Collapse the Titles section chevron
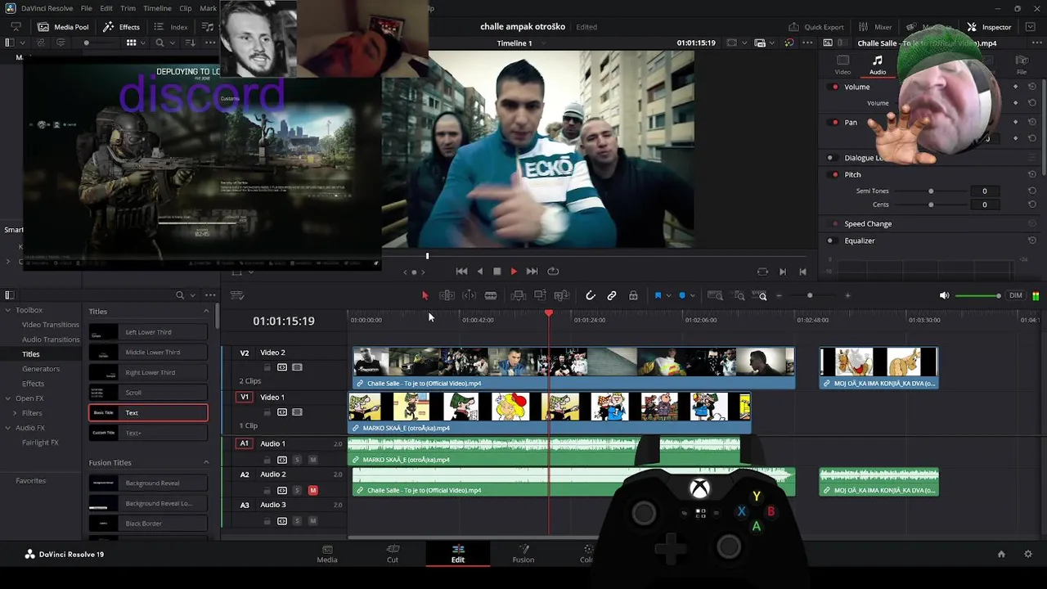 [206, 312]
